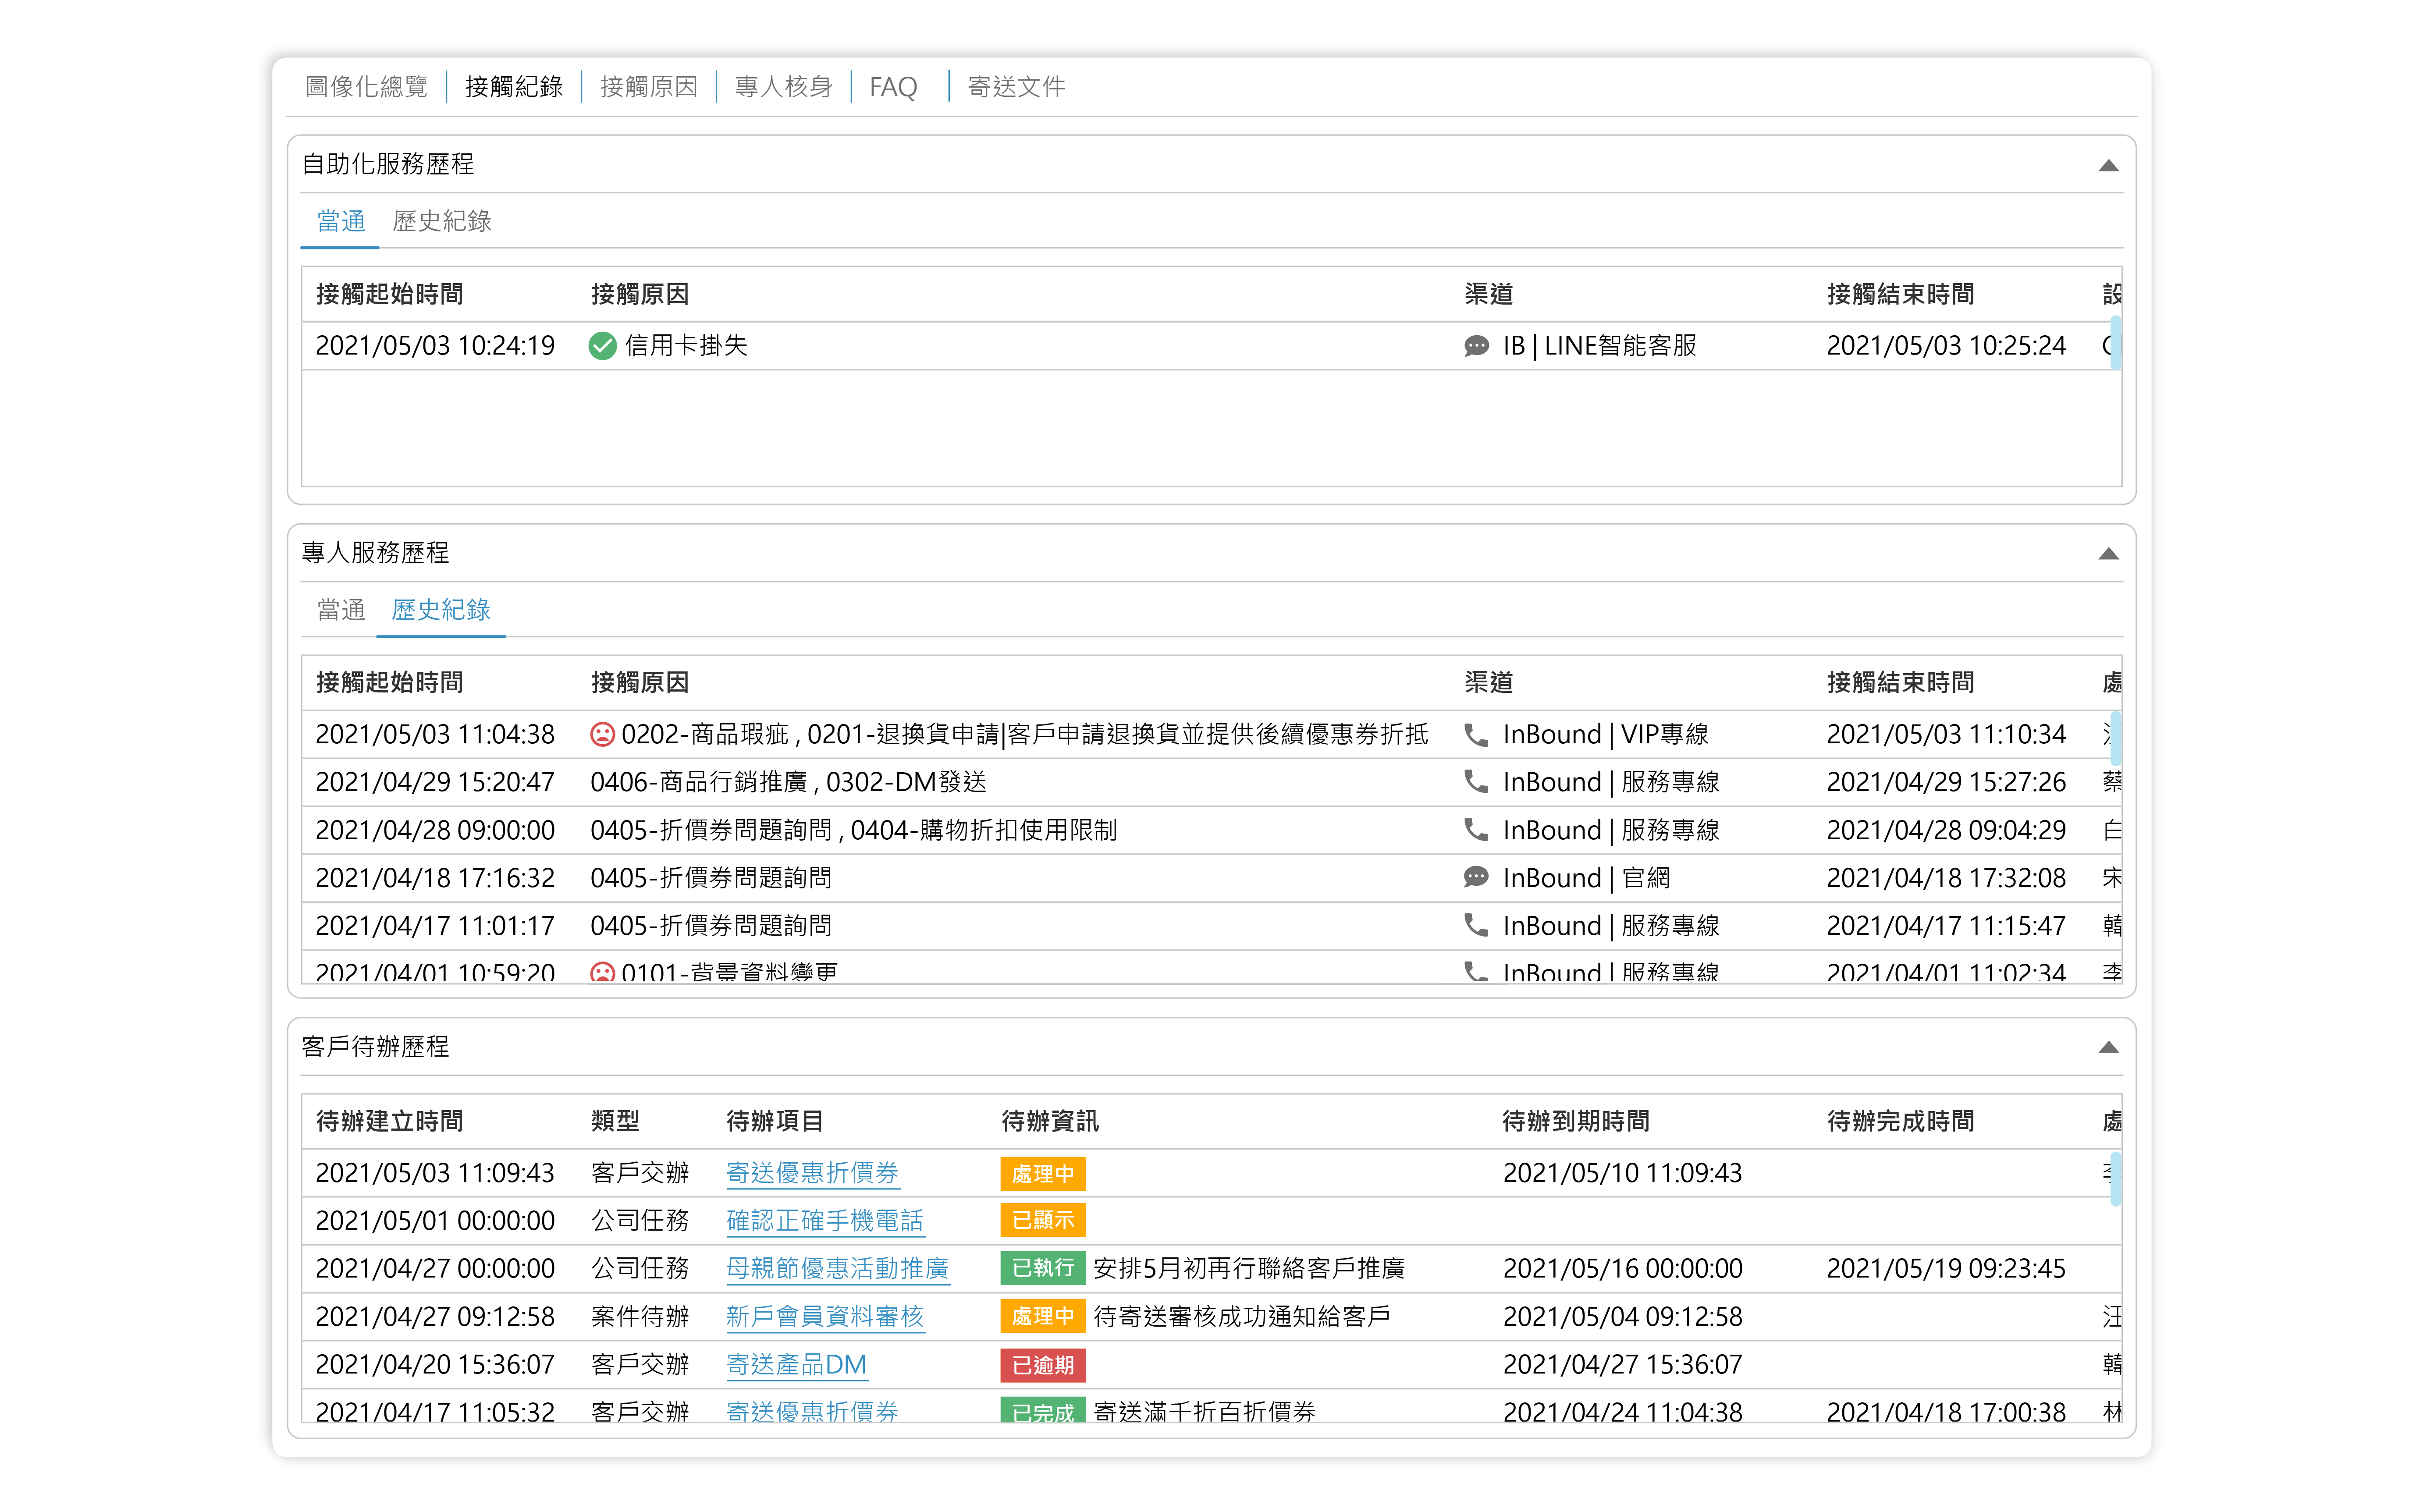Click phone icon on 2021/04/29 服務專線 row

tap(1476, 782)
